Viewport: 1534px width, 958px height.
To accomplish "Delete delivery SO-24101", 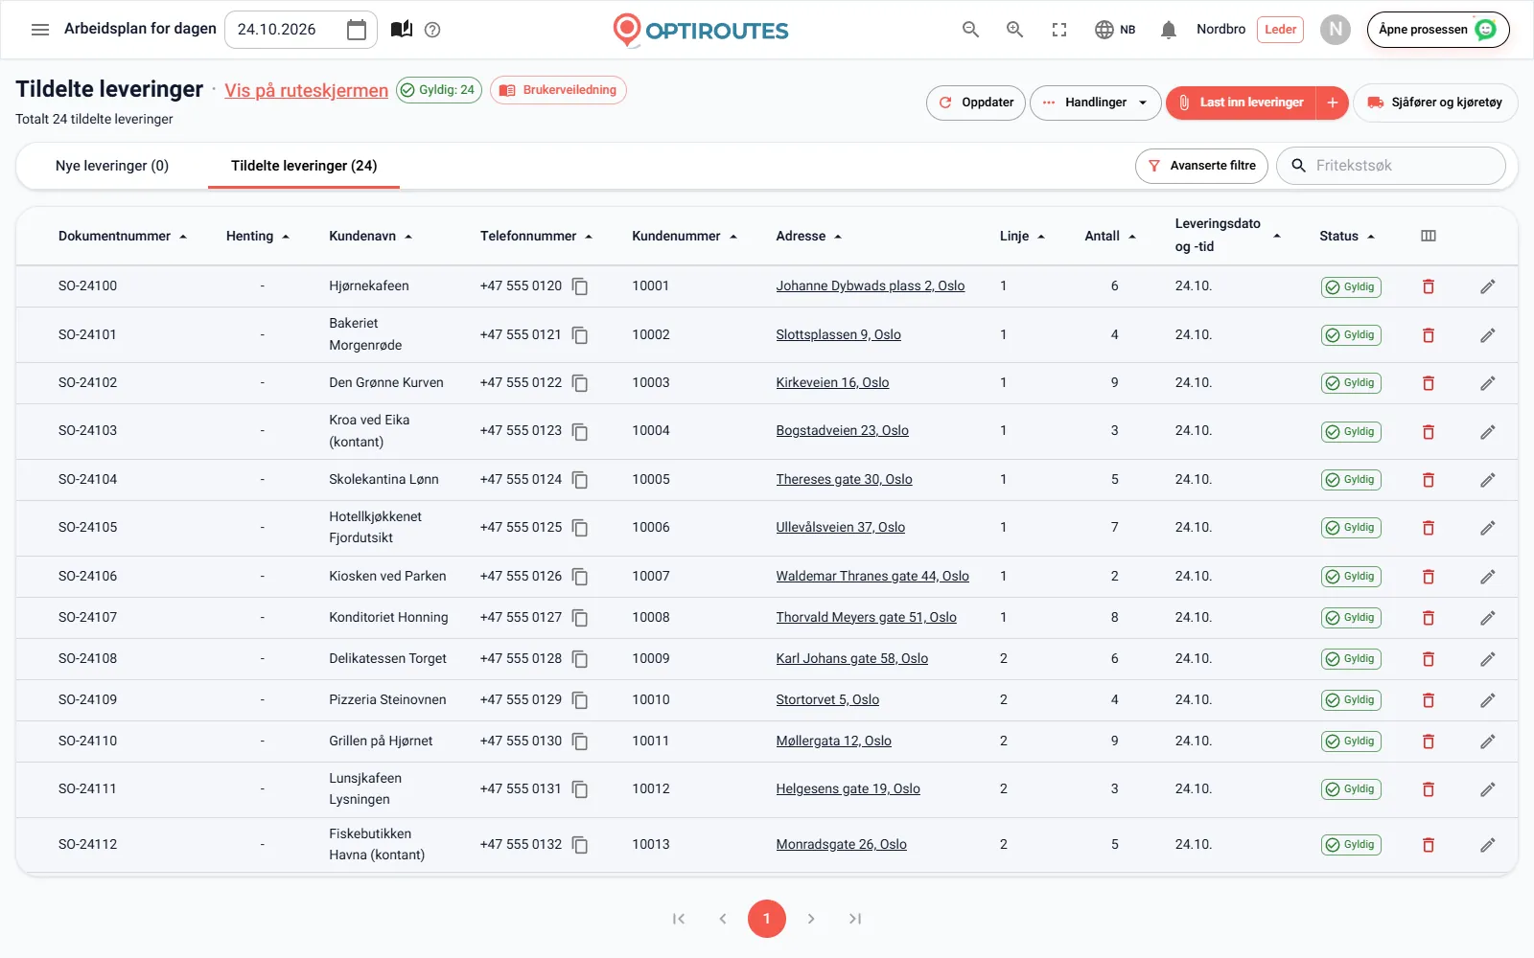I will point(1429,335).
